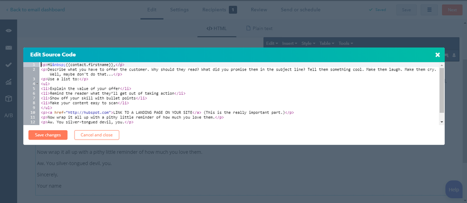The height and width of the screenshot is (203, 467).
Task: Click the line 3 'Use a list to:' code
Action: [x=65, y=79]
